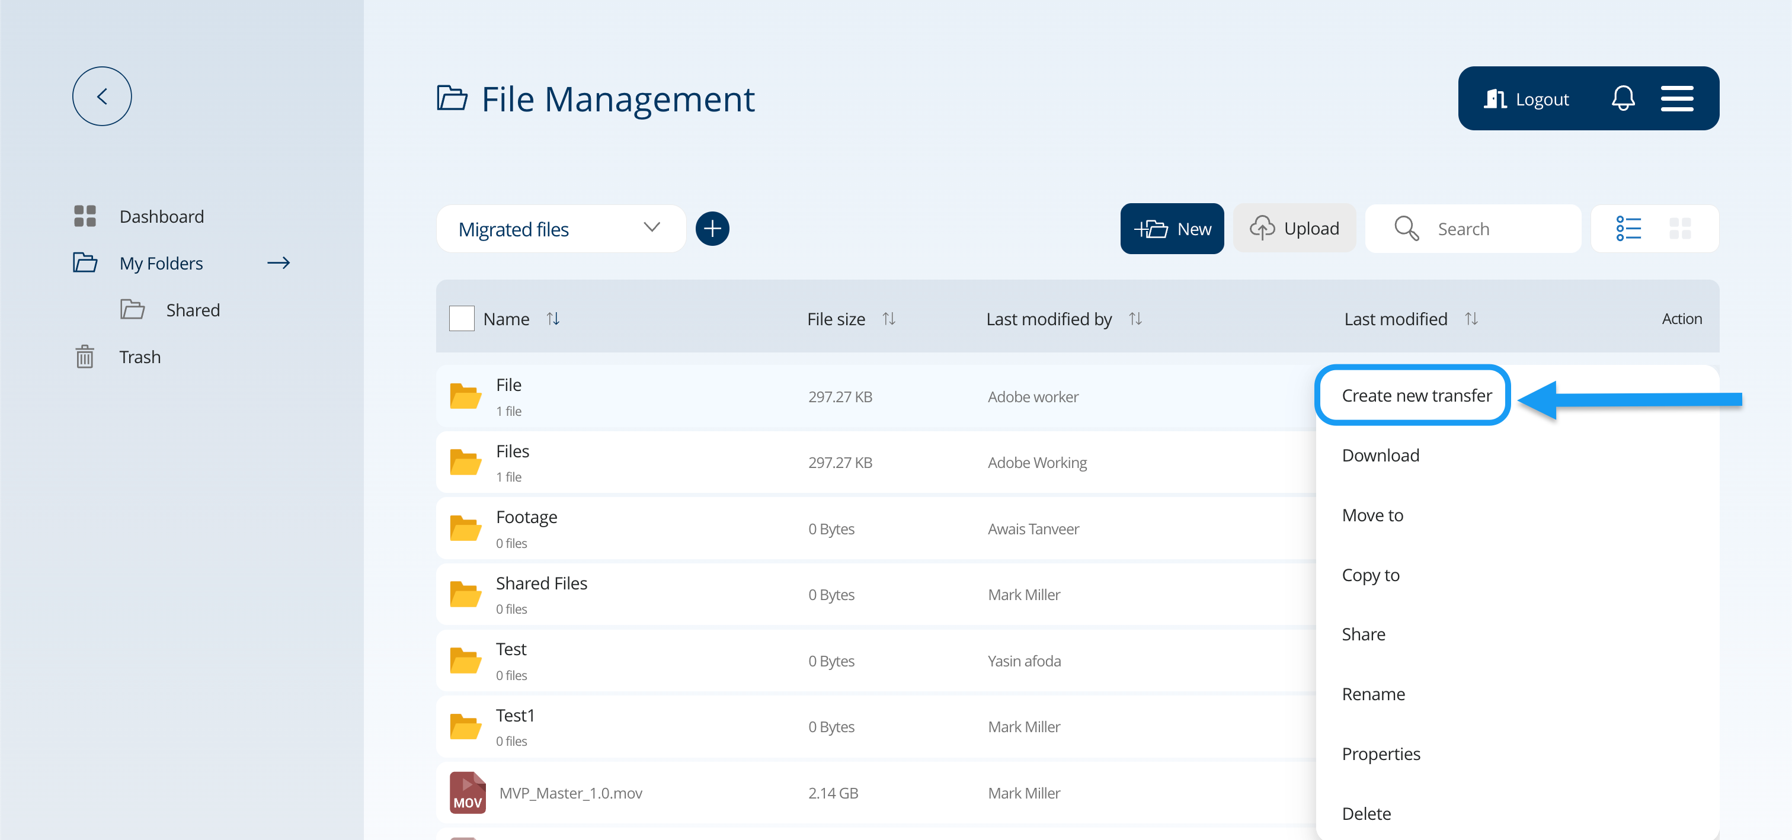The image size is (1792, 840).
Task: Click the blue plus add button
Action: tap(712, 229)
